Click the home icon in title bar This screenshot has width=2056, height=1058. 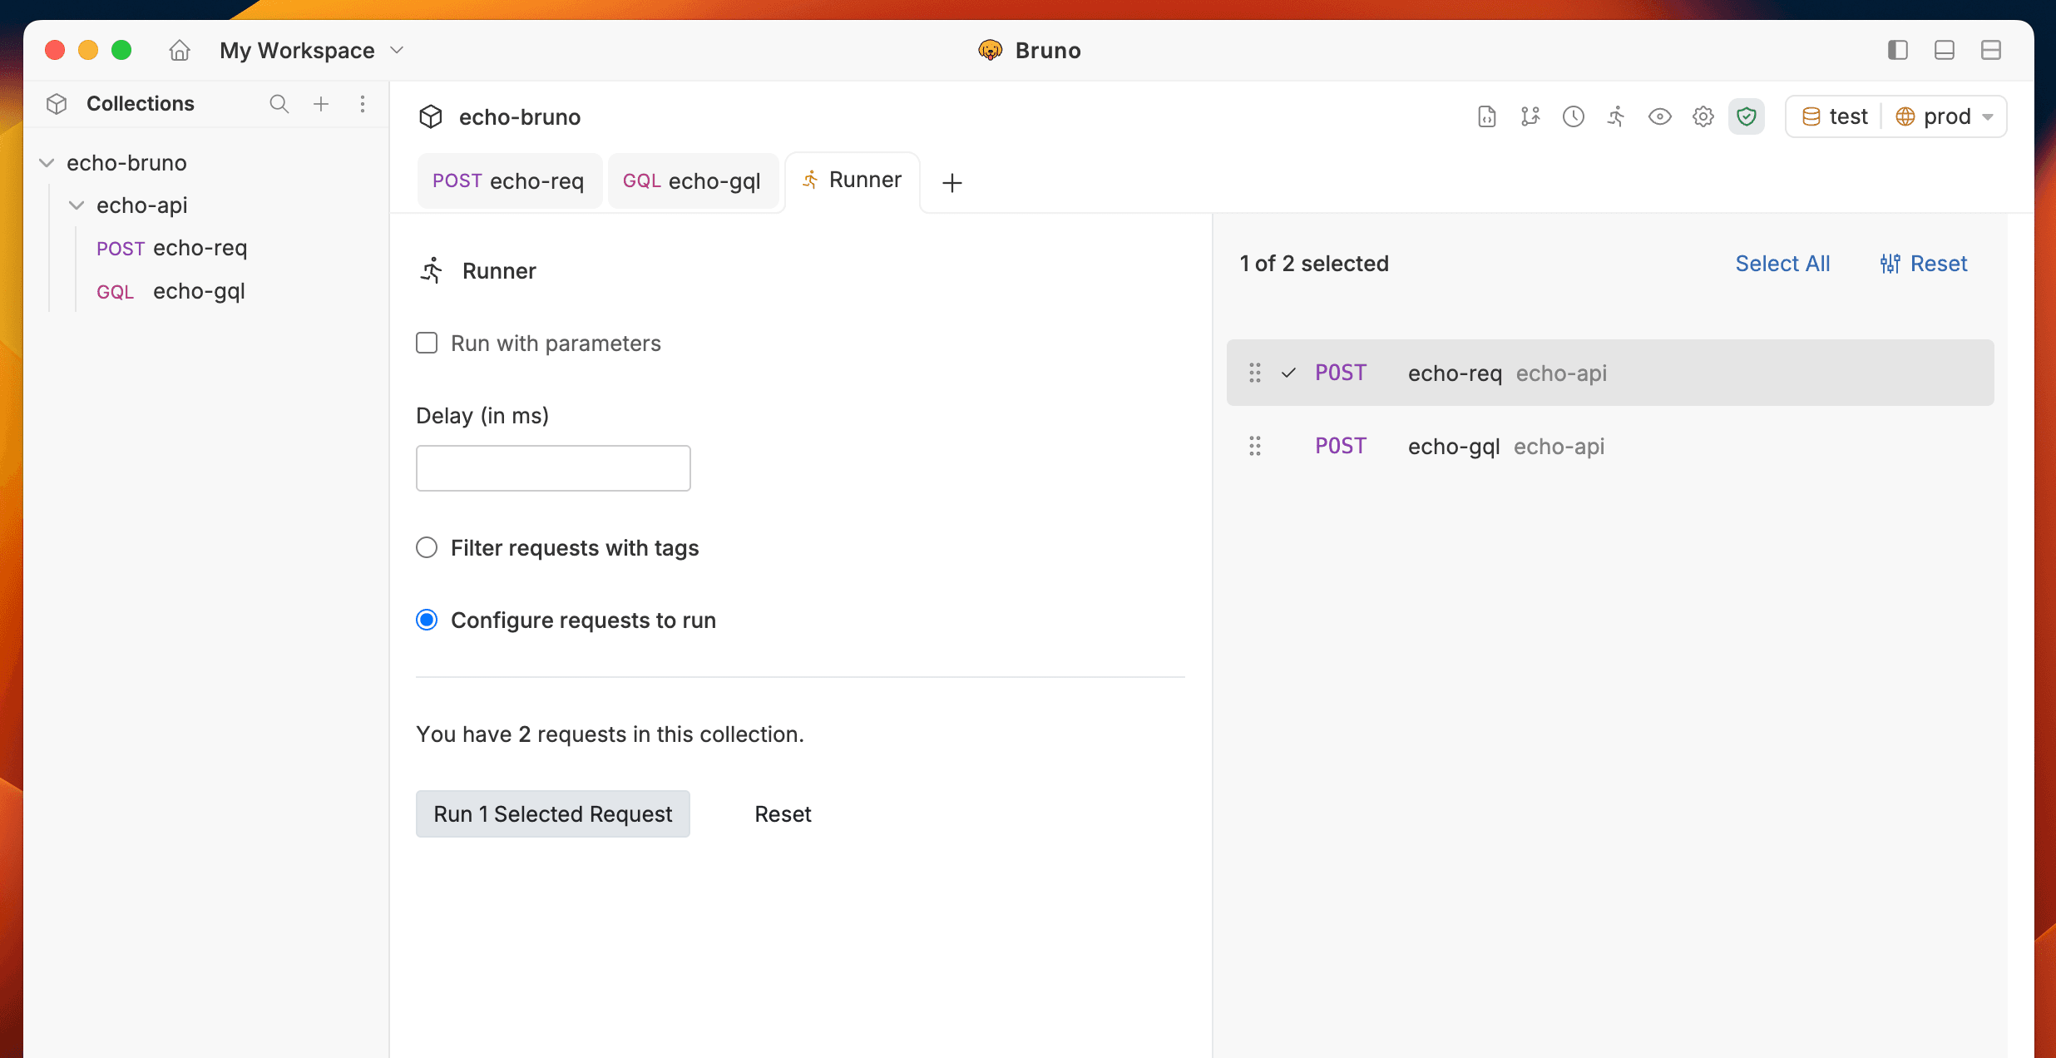point(180,51)
